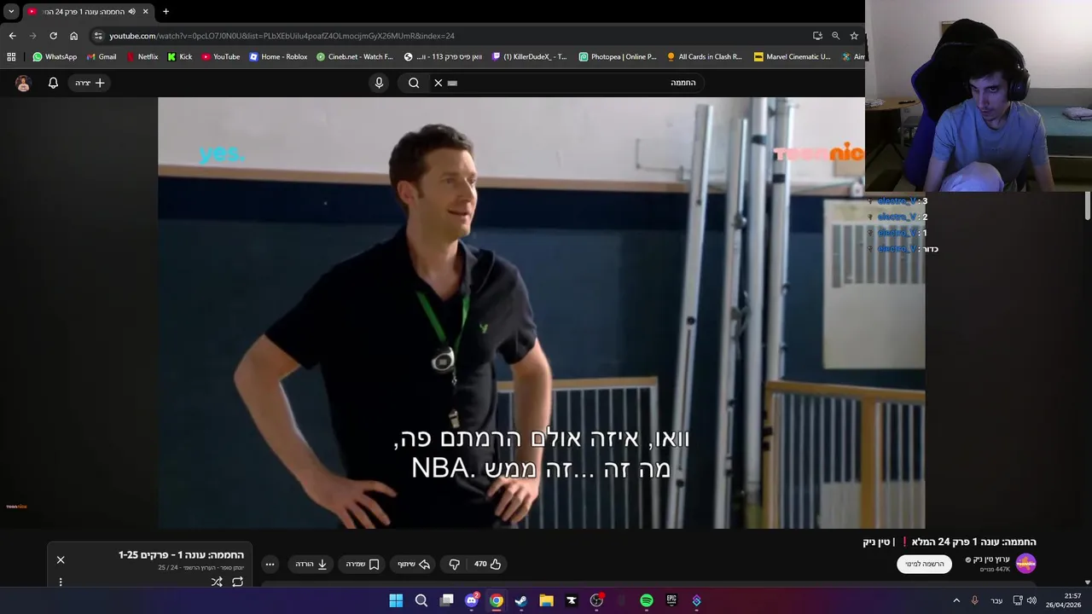1092x614 pixels.
Task: Open the playlist title link
Action: pyautogui.click(x=181, y=555)
